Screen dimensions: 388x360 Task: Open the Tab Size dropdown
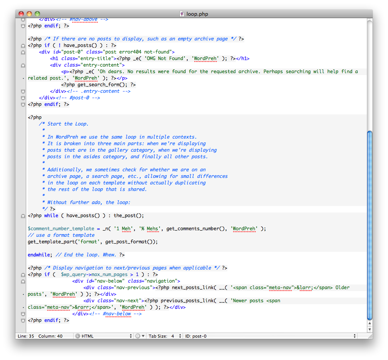click(165, 336)
